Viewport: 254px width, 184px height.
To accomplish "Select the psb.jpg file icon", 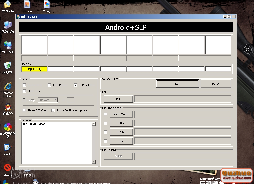I will [27, 4].
